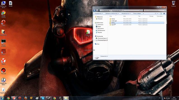Click the Explorer Forward arrow button

tap(97, 10)
